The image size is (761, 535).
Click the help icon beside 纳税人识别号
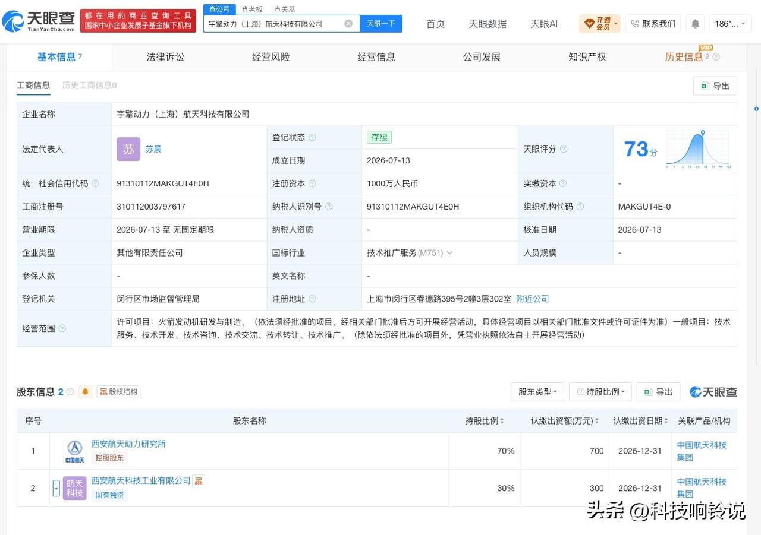pos(329,207)
